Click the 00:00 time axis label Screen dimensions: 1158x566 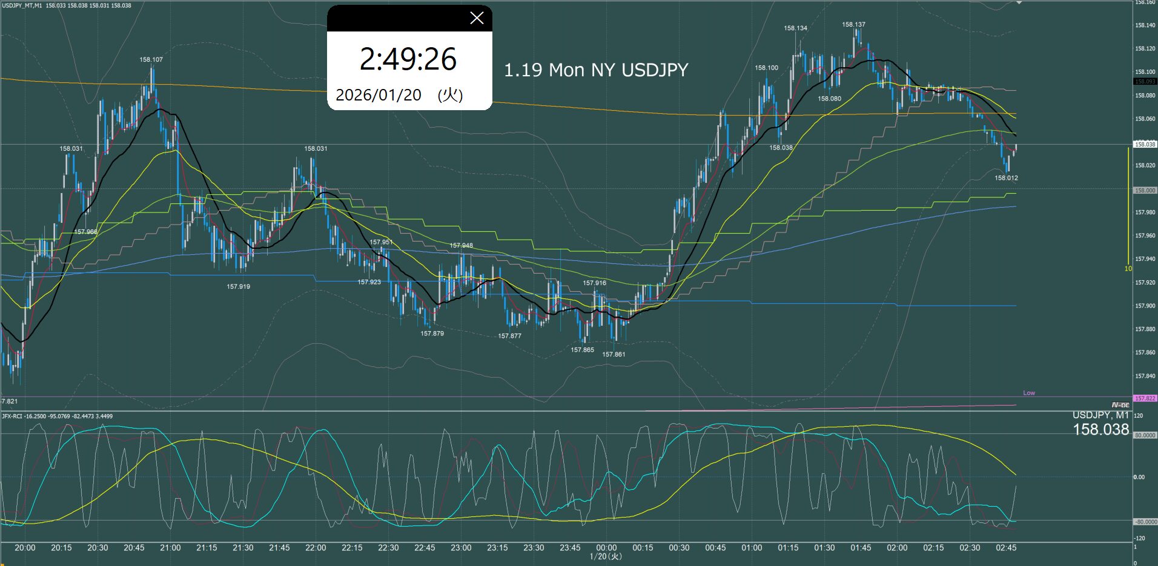pyautogui.click(x=606, y=548)
